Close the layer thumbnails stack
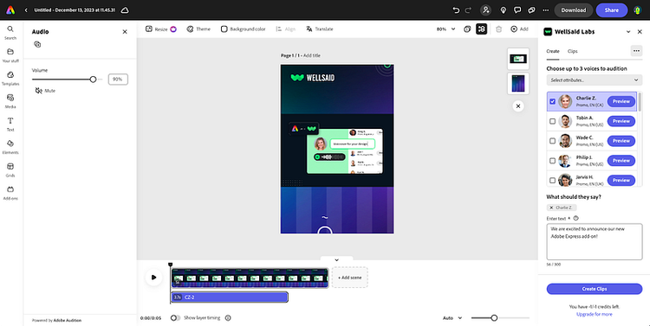This screenshot has width=650, height=326. click(x=518, y=106)
